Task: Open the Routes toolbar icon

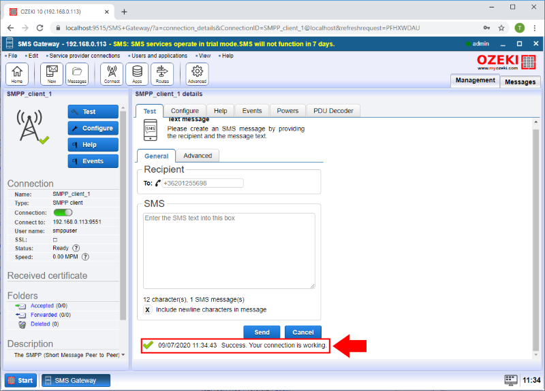Action: tap(162, 74)
